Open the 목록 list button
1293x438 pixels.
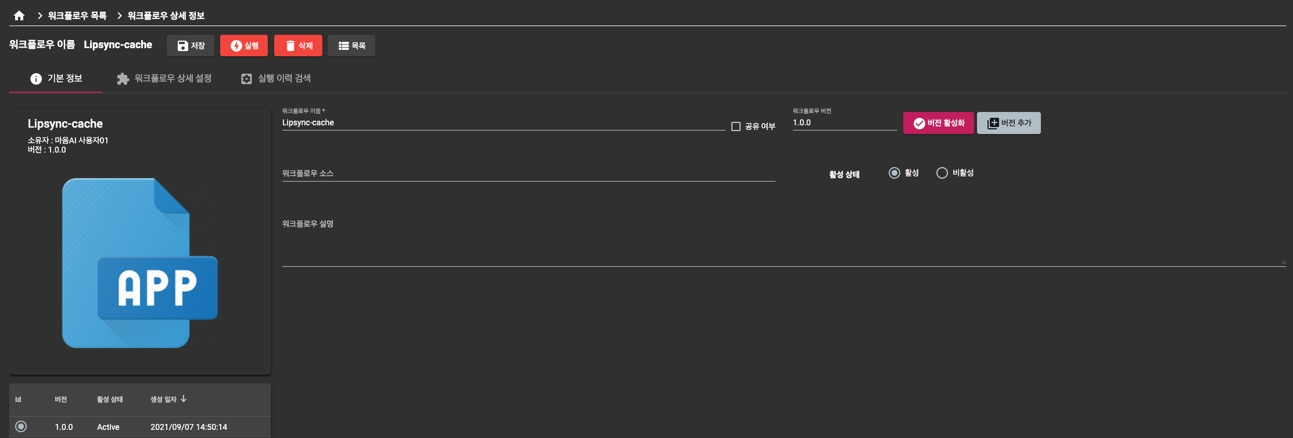pyautogui.click(x=351, y=46)
